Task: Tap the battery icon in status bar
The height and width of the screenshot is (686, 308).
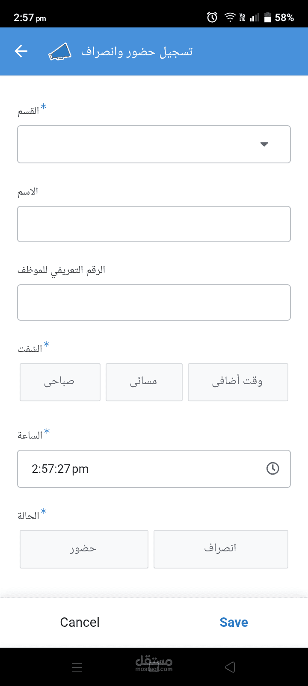Action: (x=268, y=18)
